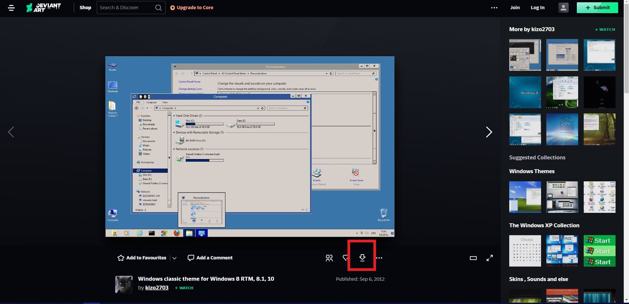Click the user avatar icon in header
The width and height of the screenshot is (629, 304).
(563, 8)
